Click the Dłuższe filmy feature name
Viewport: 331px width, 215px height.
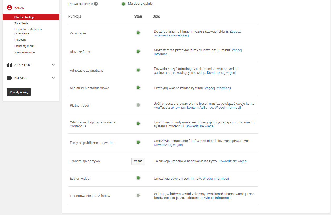coord(80,52)
